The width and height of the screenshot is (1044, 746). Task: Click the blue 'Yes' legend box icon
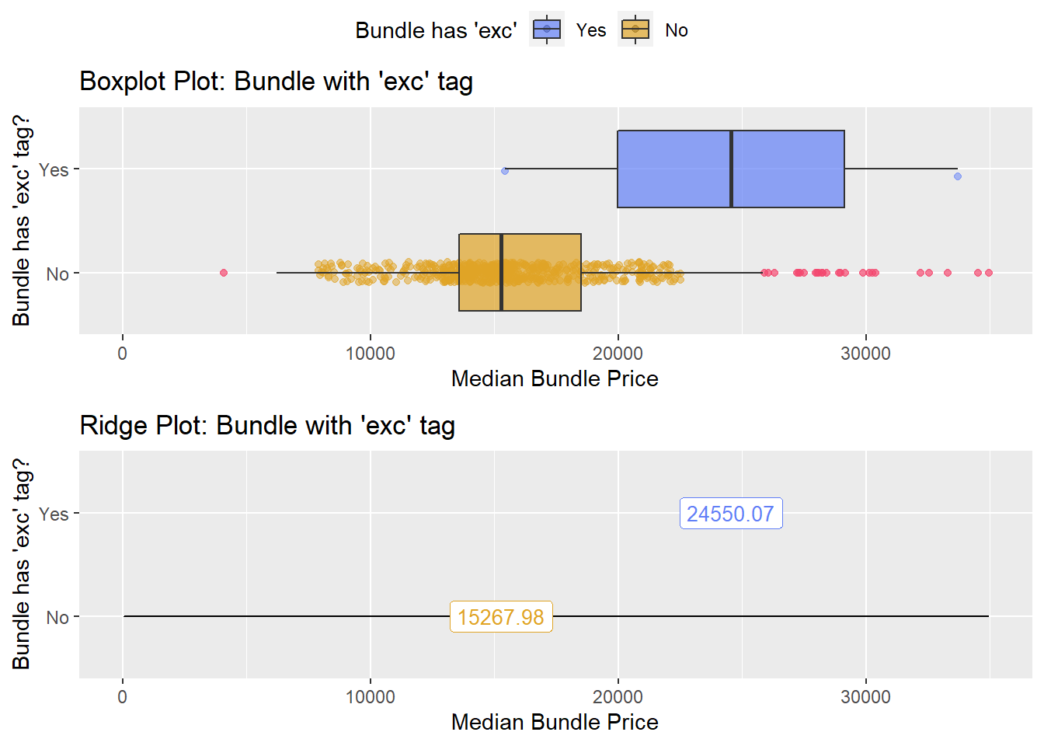coord(547,30)
